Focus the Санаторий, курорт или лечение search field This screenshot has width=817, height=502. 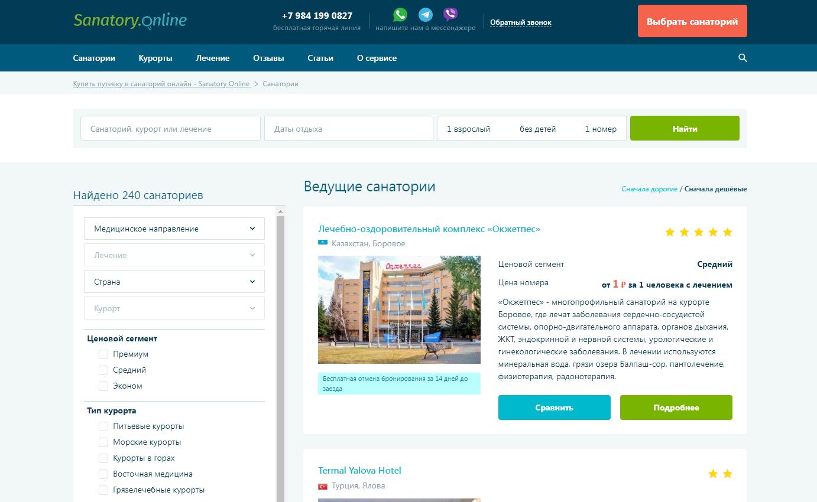point(170,128)
